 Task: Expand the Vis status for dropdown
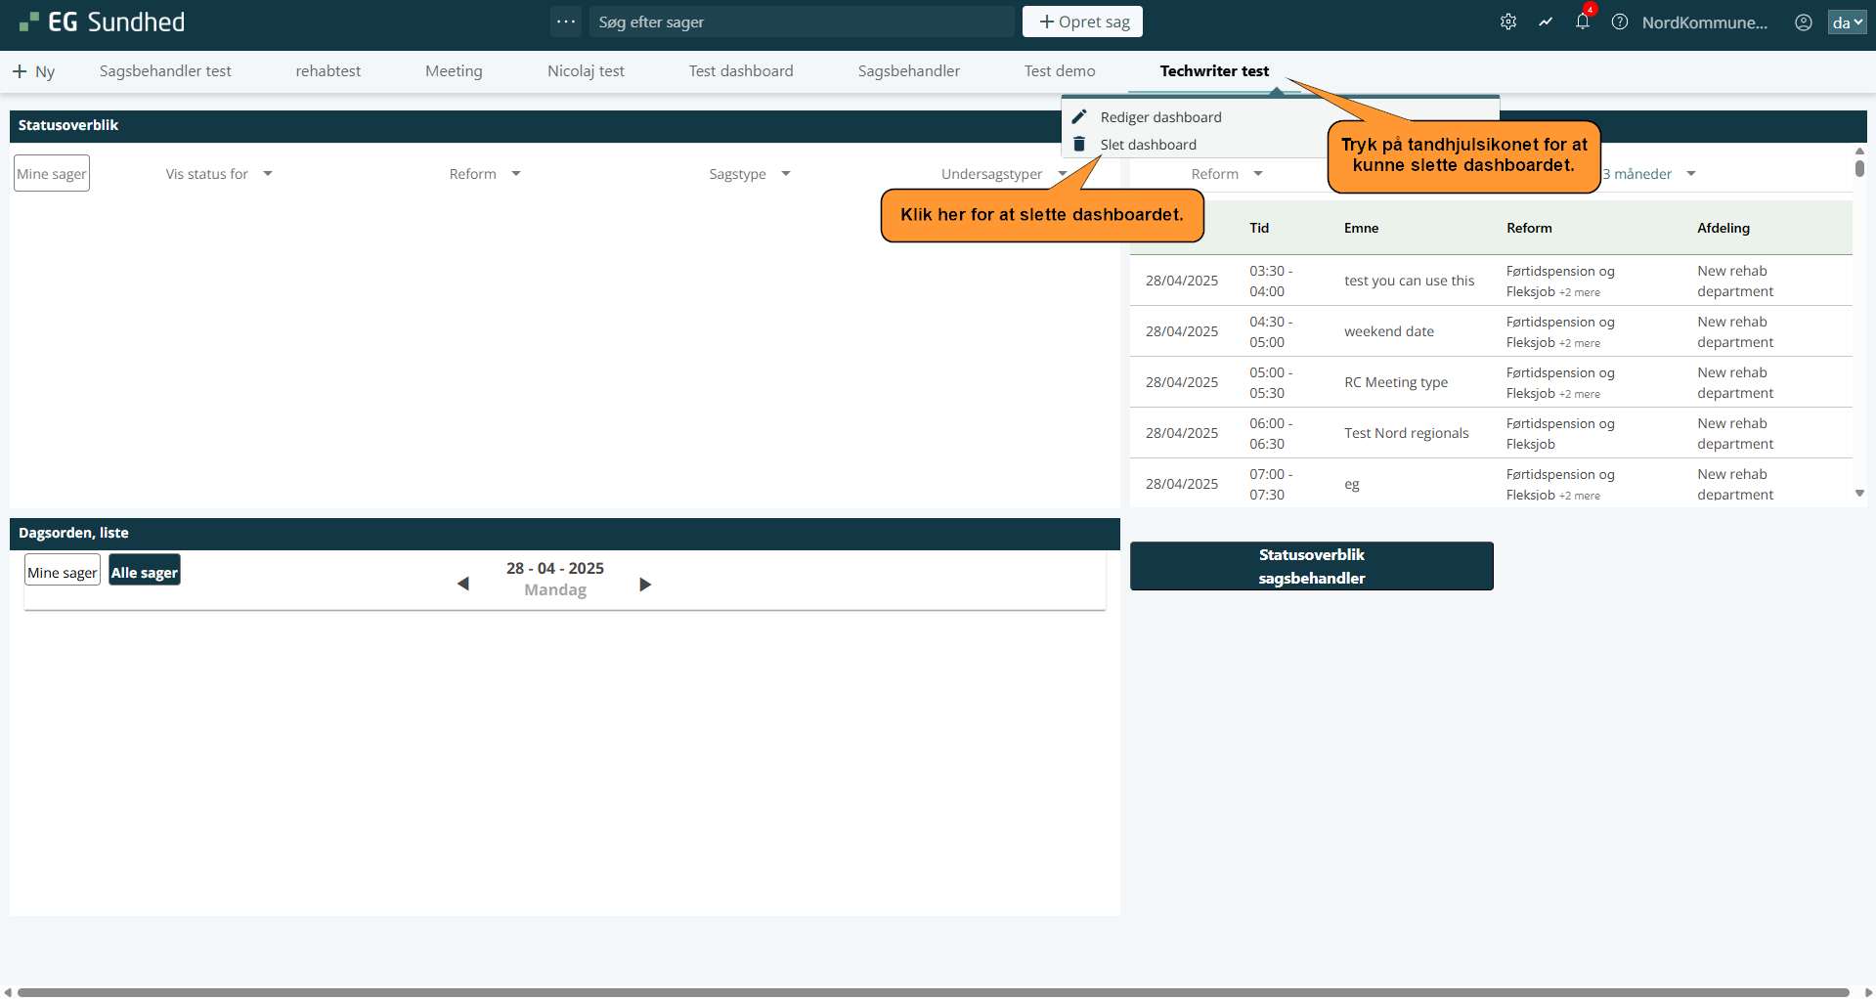point(219,174)
